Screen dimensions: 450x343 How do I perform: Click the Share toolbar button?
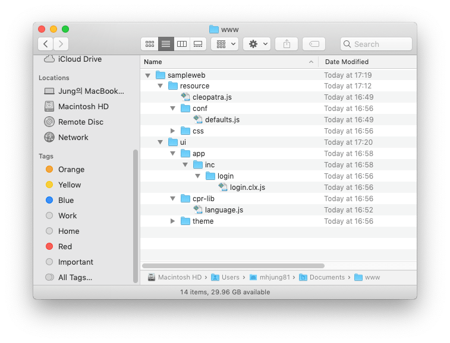click(x=287, y=44)
